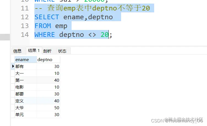Click line number 13 in editor gutter

[x=25, y=26]
